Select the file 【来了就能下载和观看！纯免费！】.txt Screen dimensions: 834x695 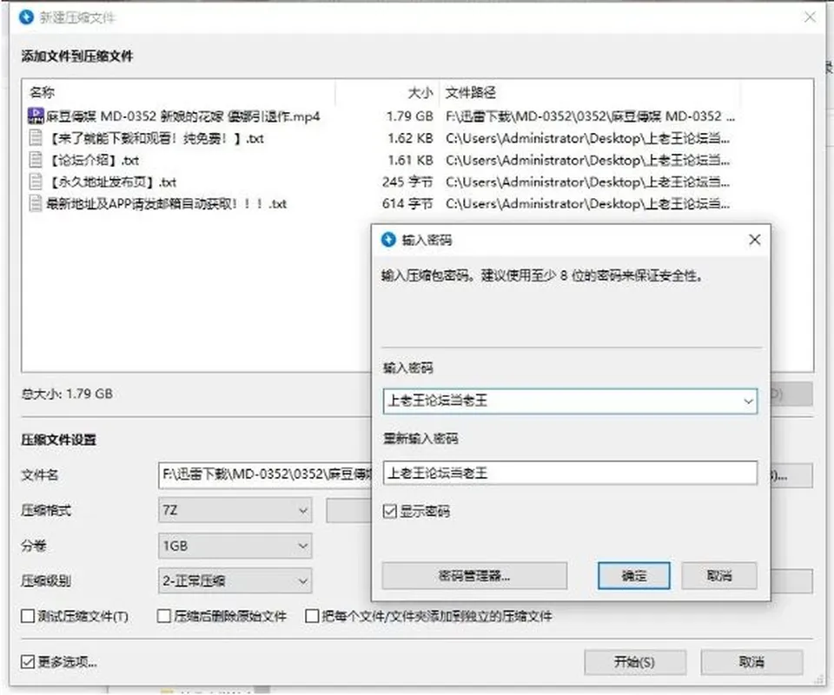381,138
